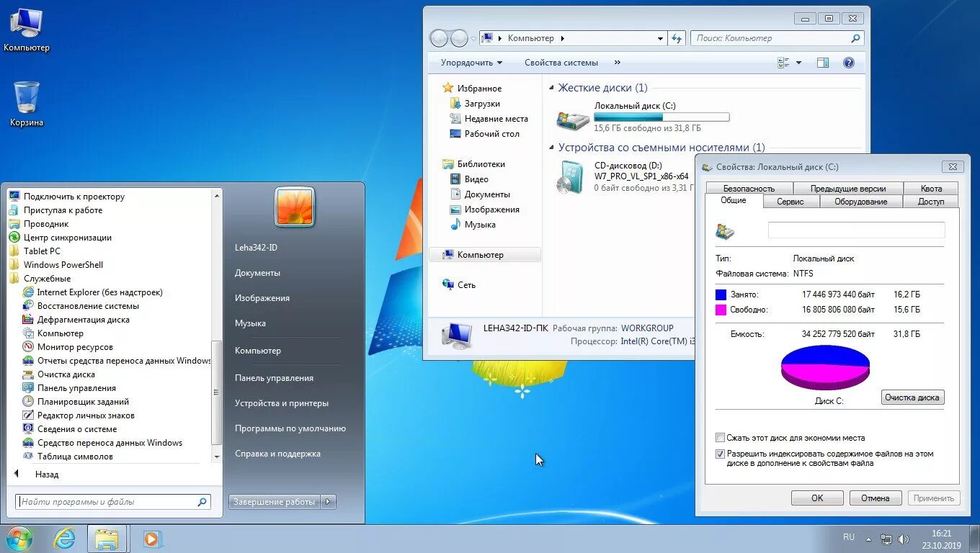This screenshot has width=980, height=553.
Task: Click the disk label text field
Action: [856, 230]
